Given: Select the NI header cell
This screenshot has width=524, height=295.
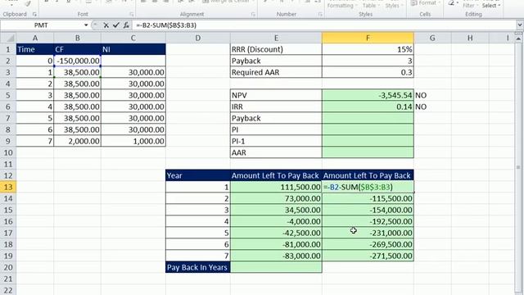Looking at the screenshot, I should pyautogui.click(x=133, y=49).
